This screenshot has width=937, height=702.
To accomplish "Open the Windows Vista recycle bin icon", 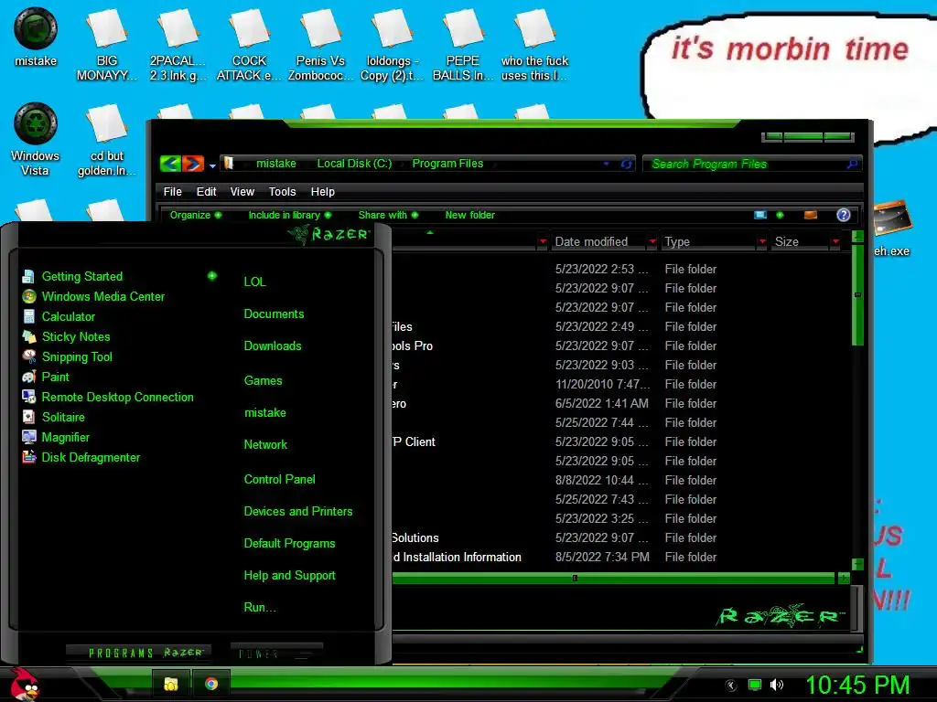I will point(36,139).
